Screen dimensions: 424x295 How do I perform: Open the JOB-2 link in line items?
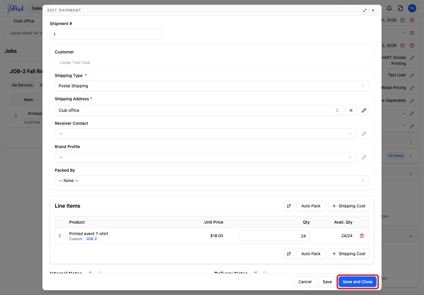[x=91, y=239]
